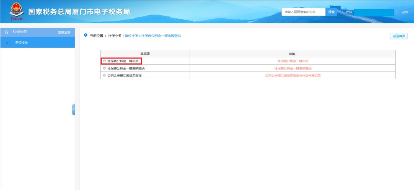Click the 搜索 search button
Viewport: 414px width, 190px height.
(332, 12)
